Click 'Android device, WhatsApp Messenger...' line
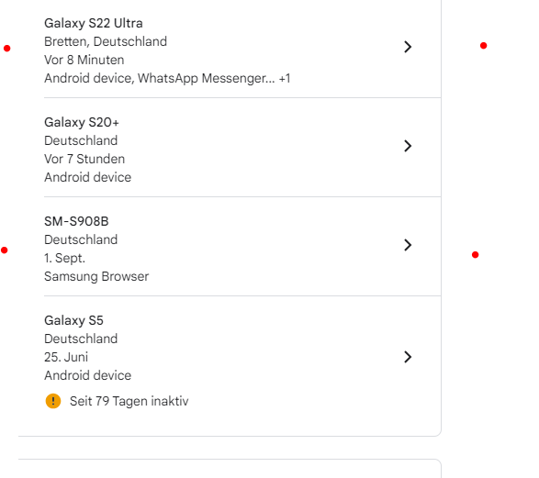Viewport: 539px width, 478px height. click(160, 78)
